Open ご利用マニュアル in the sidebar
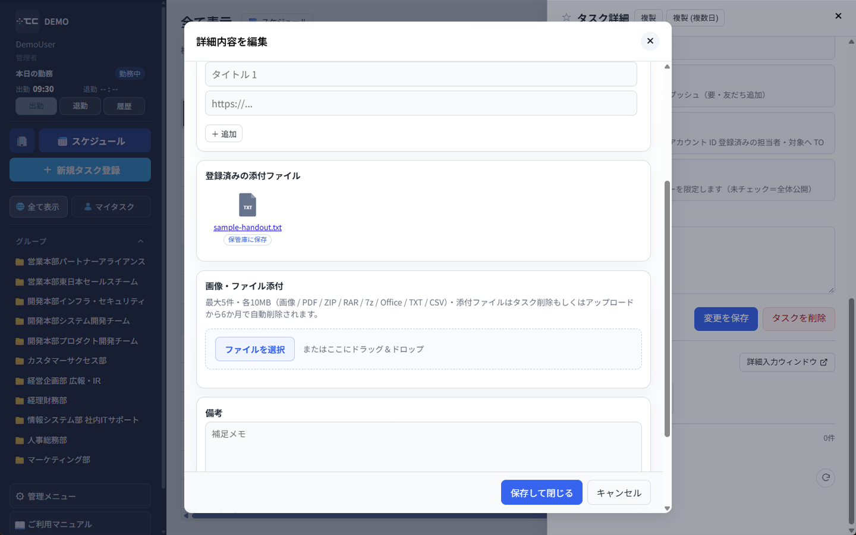The width and height of the screenshot is (856, 535). (x=80, y=524)
